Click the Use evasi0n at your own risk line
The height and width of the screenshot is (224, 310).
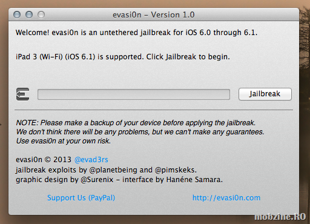click(64, 141)
